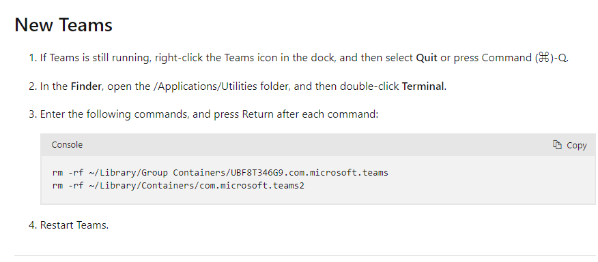Click the Restart Teams step
Image resolution: width=598 pixels, height=262 pixels.
74,225
